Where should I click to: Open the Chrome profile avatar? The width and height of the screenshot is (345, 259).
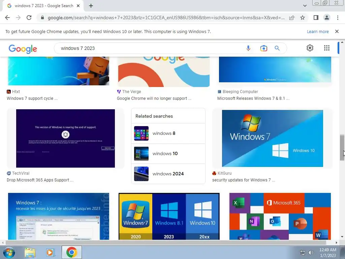(x=327, y=18)
